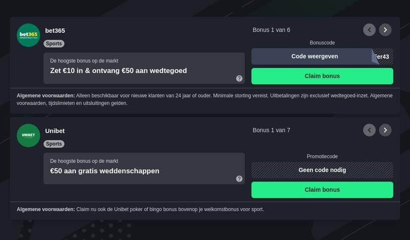Open Unibet's €50 gratis weddenschappen offer

pos(105,171)
